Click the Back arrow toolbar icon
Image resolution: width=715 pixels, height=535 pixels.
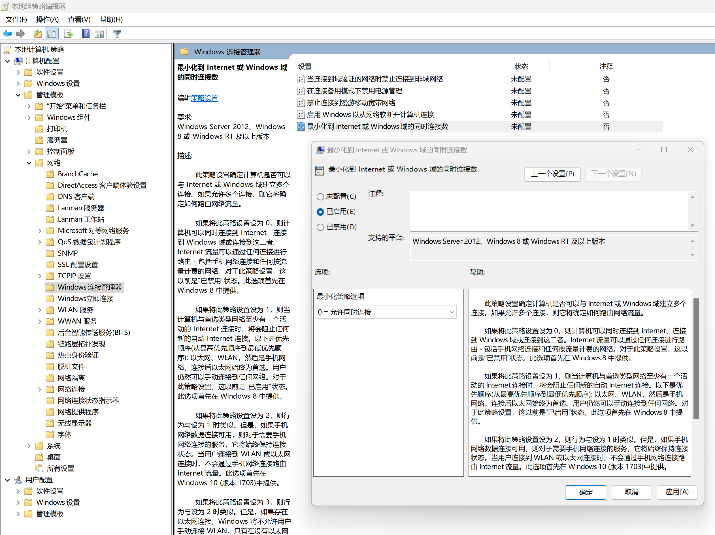coord(7,34)
